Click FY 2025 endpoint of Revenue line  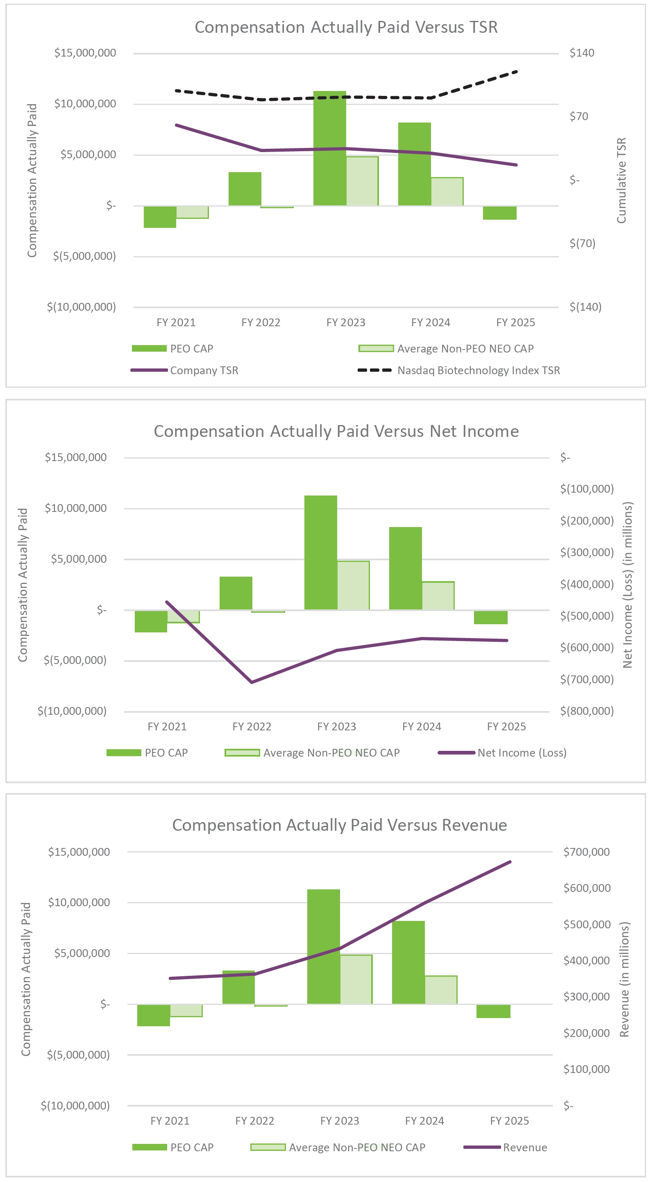coord(510,862)
